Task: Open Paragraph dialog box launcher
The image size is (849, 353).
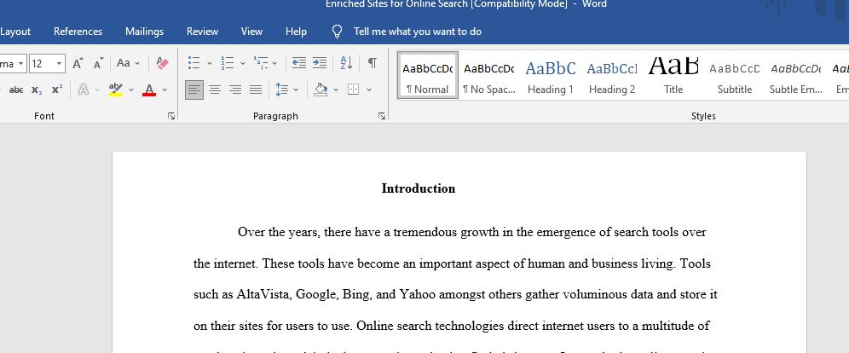Action: [382, 116]
